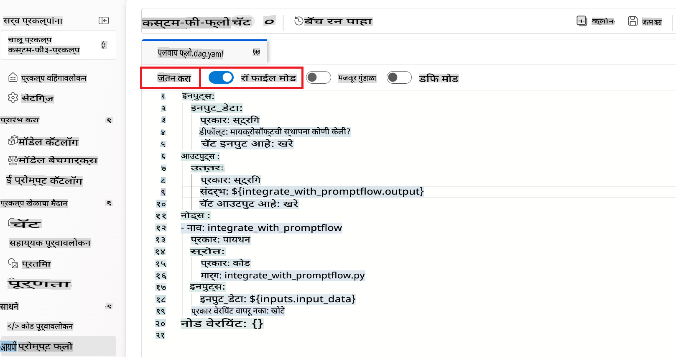This screenshot has width=676, height=357.
Task: Click line 20 नोड वेरिएंट: {} text
Action: [x=222, y=324]
